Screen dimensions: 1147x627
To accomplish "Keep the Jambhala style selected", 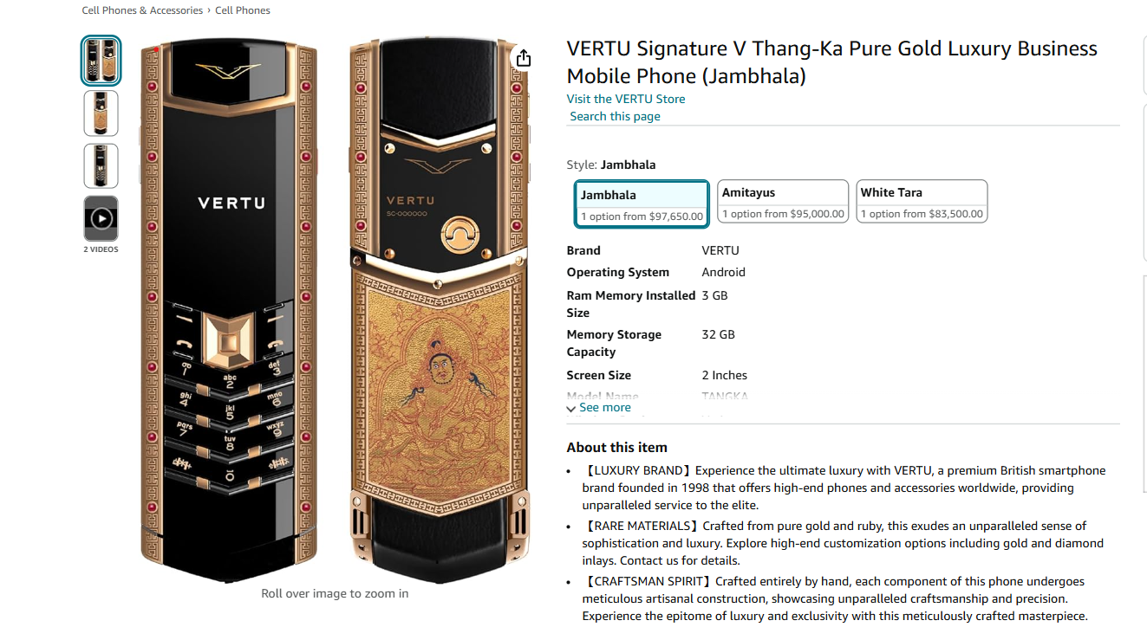I will 641,204.
